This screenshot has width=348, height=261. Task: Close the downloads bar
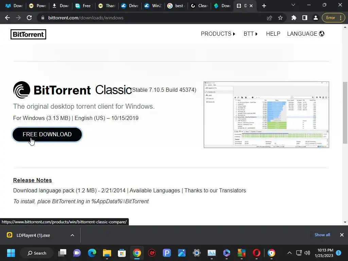point(342,235)
